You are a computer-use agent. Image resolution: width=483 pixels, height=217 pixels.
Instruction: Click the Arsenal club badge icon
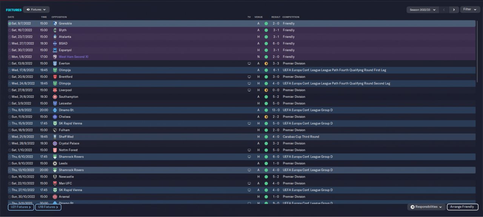(55, 197)
